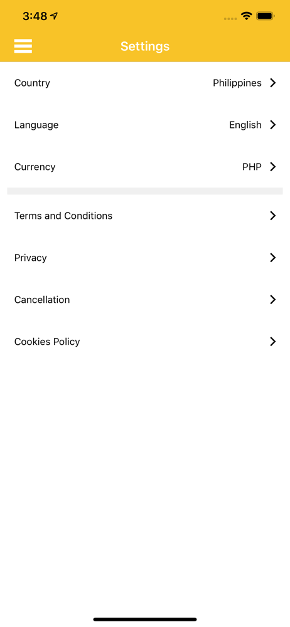This screenshot has height=627, width=290.
Task: Tap the cellular signal dots
Action: [x=230, y=18]
